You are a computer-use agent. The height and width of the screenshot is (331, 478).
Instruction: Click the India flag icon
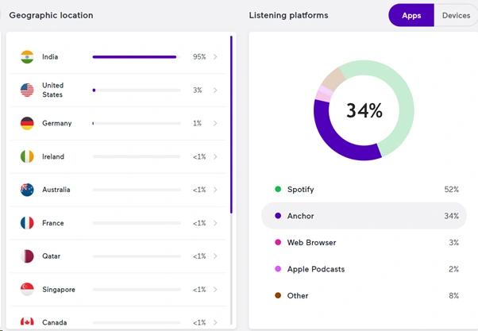[x=27, y=57]
